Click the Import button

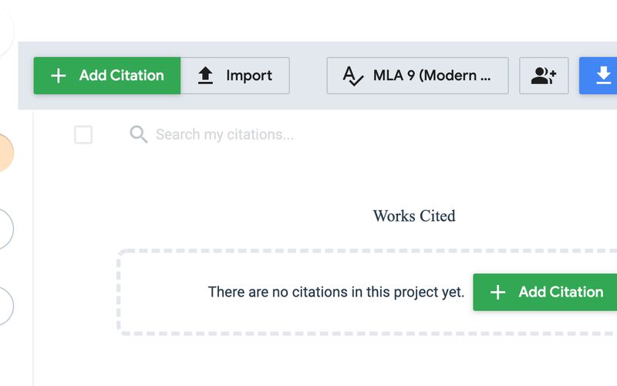235,76
